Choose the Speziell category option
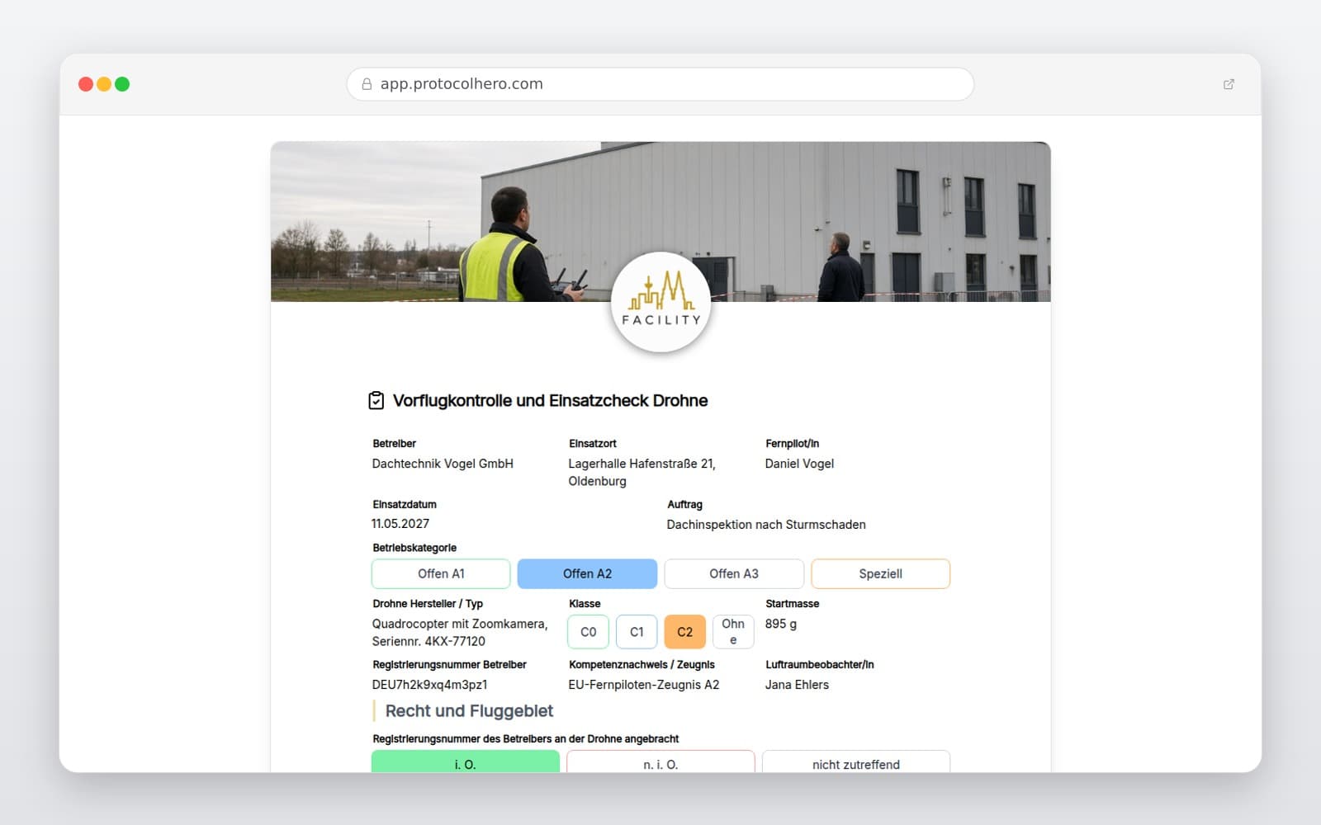1321x825 pixels. [880, 574]
